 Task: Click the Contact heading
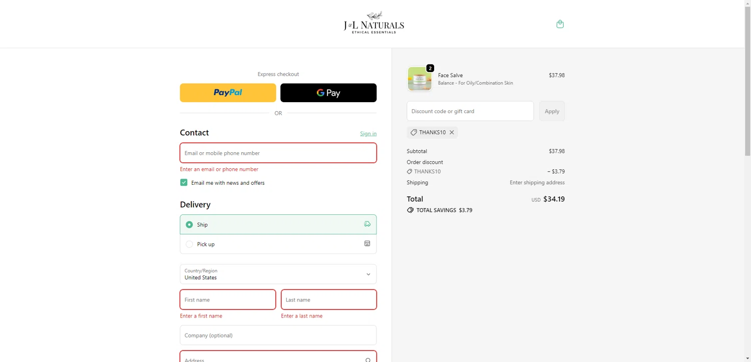[x=194, y=133]
